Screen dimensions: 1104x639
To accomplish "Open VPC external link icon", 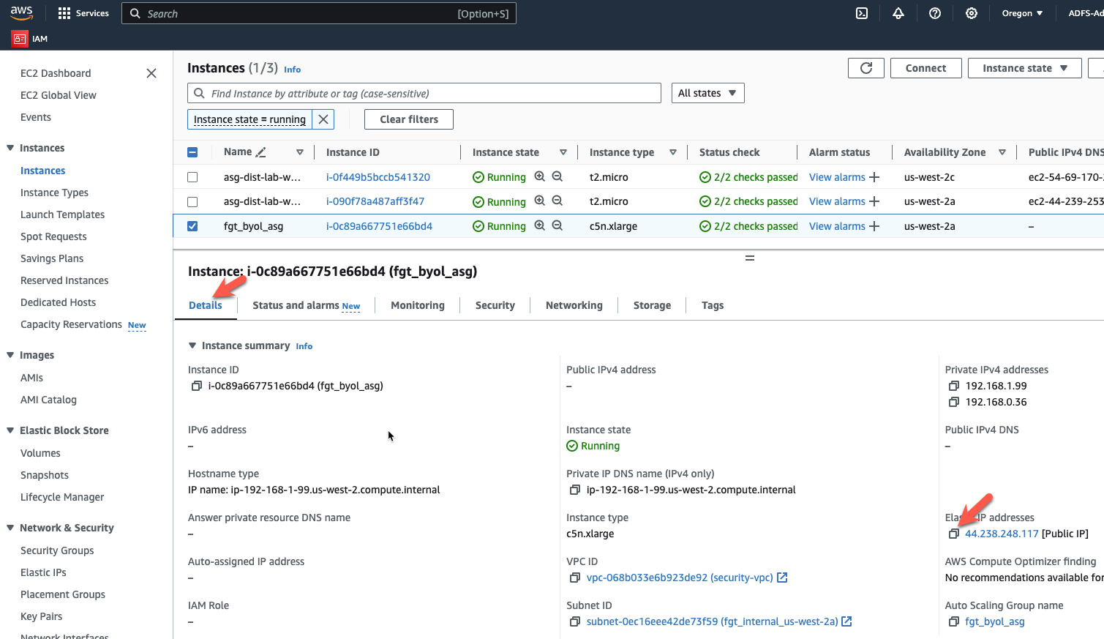I will point(782,578).
